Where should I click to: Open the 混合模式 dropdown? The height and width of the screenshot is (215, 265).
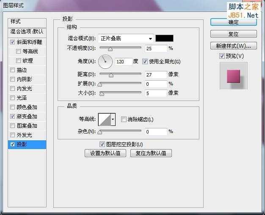pyautogui.click(x=126, y=38)
